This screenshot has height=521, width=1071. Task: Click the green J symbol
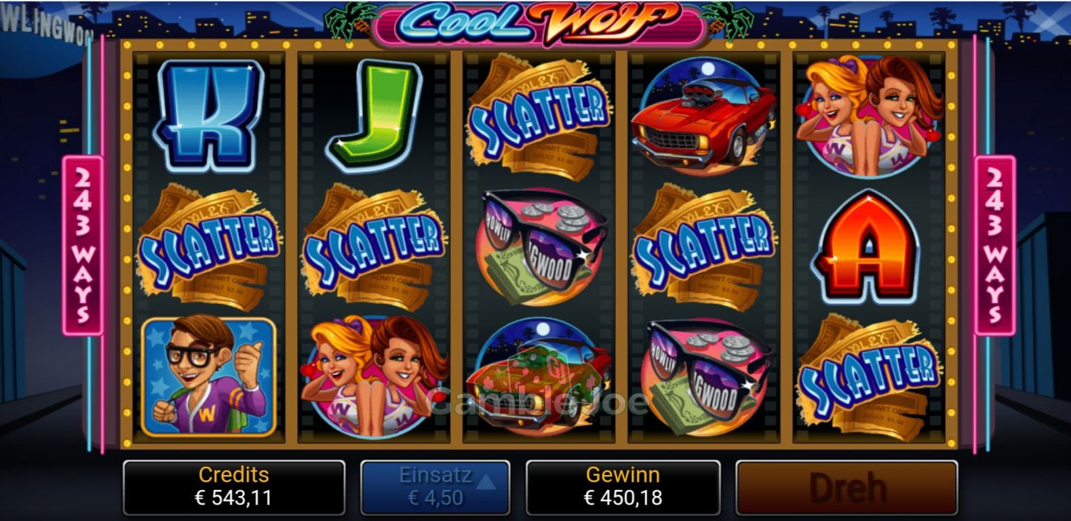coord(374,116)
